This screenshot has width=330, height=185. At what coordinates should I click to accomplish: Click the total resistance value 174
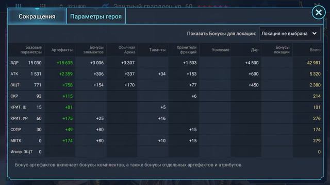[317, 129]
